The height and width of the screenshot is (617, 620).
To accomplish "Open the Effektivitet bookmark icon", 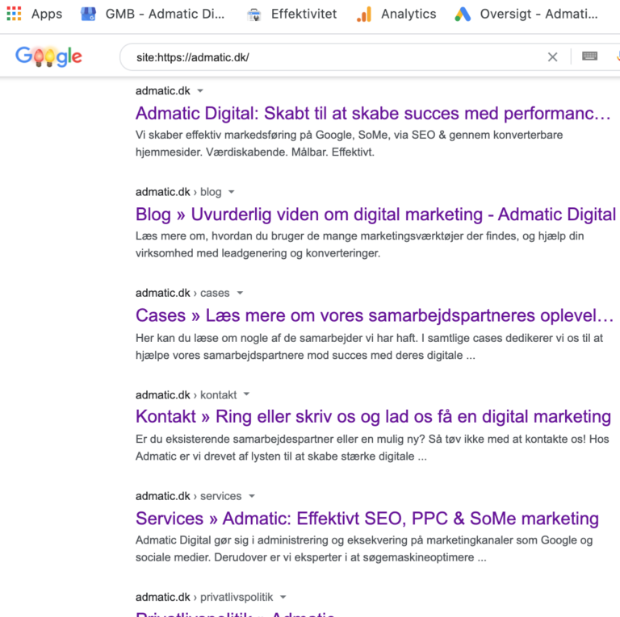I will 253,15.
